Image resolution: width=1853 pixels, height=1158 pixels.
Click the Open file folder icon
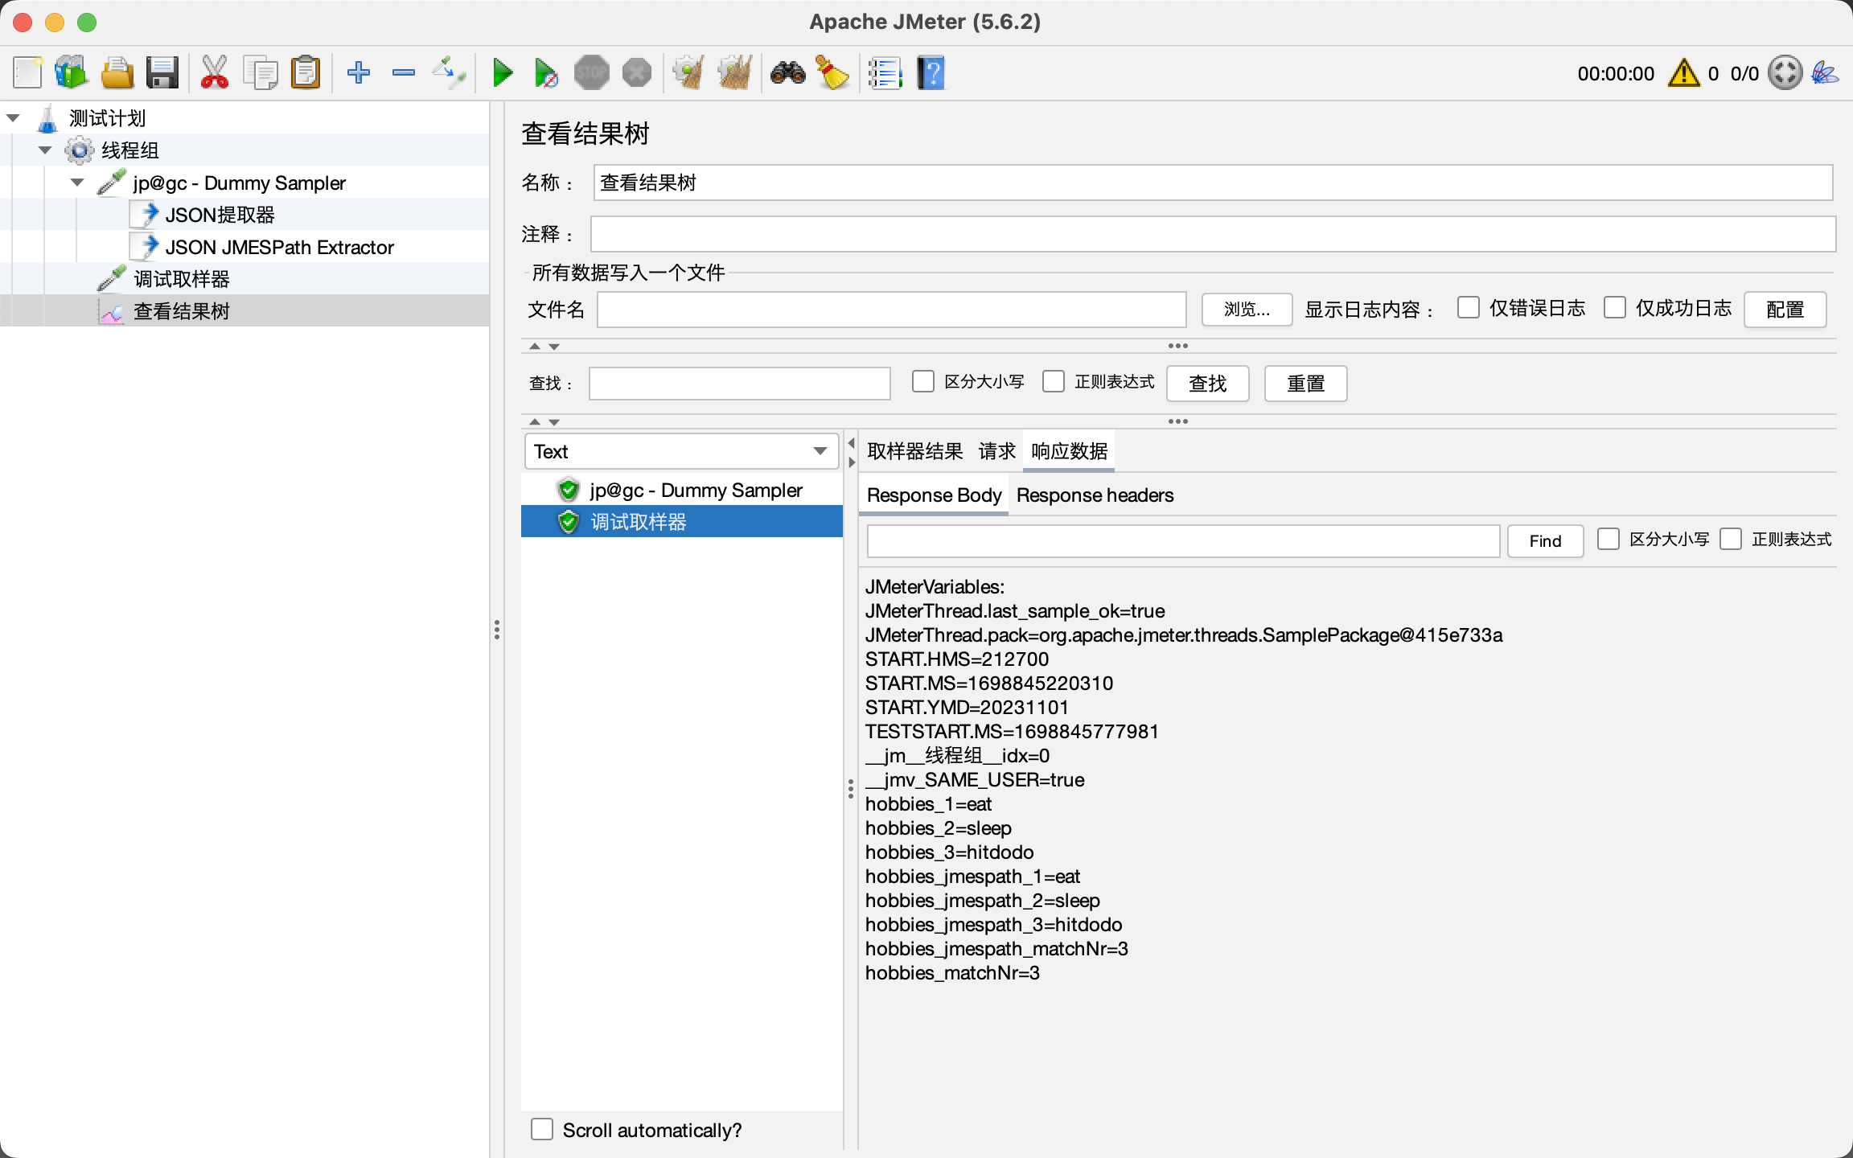(117, 73)
